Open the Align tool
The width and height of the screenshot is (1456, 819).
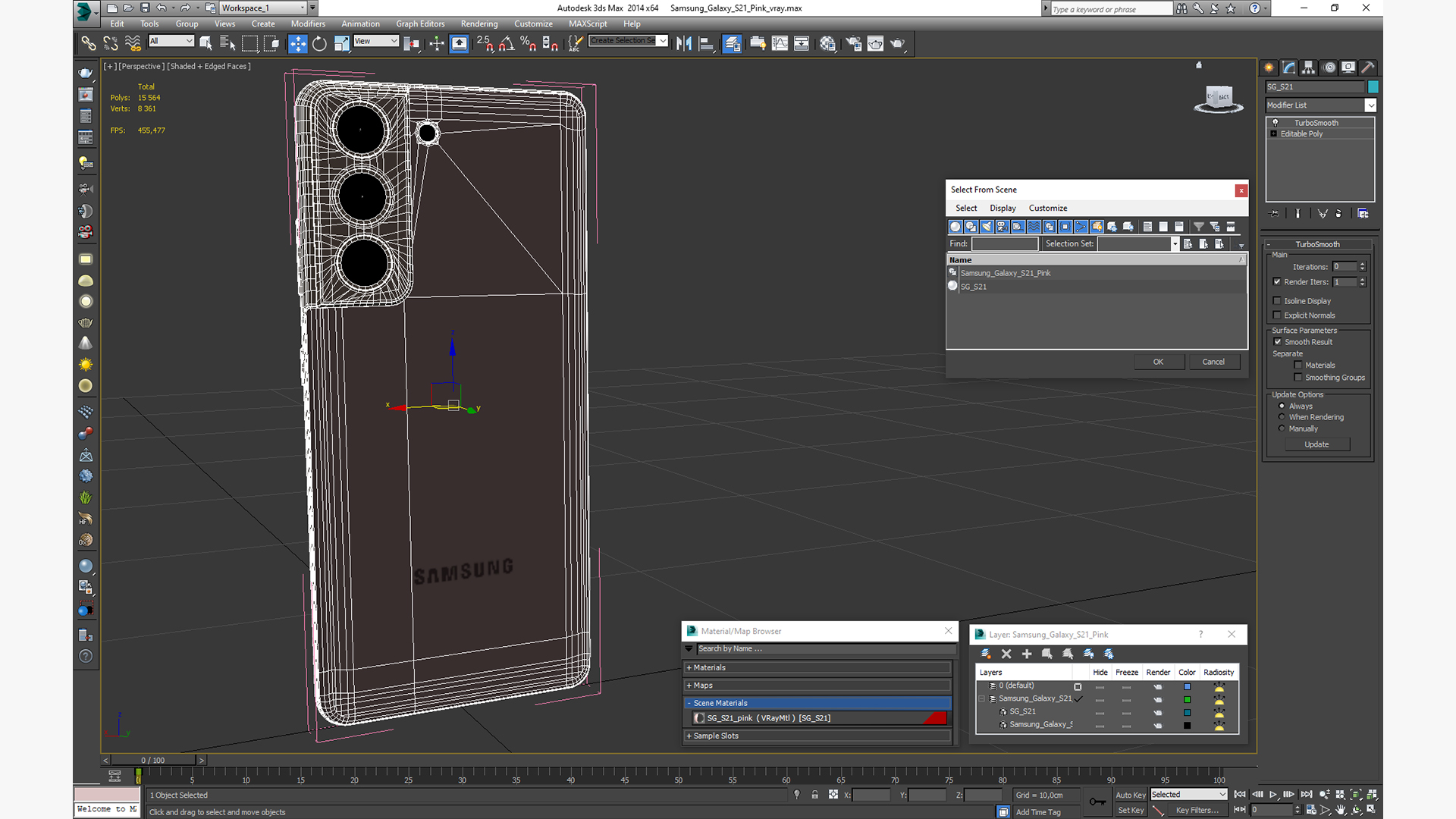pos(706,44)
